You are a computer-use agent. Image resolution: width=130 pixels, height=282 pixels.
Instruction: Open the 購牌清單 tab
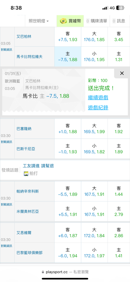97,21
